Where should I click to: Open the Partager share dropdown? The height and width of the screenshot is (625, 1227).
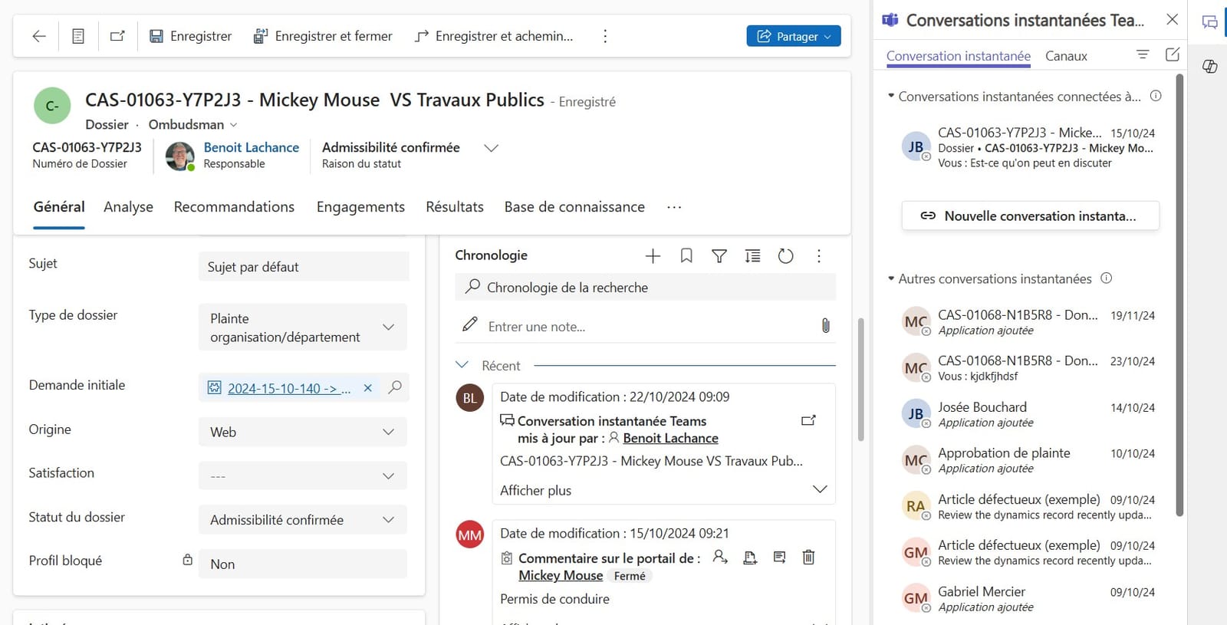pyautogui.click(x=794, y=36)
